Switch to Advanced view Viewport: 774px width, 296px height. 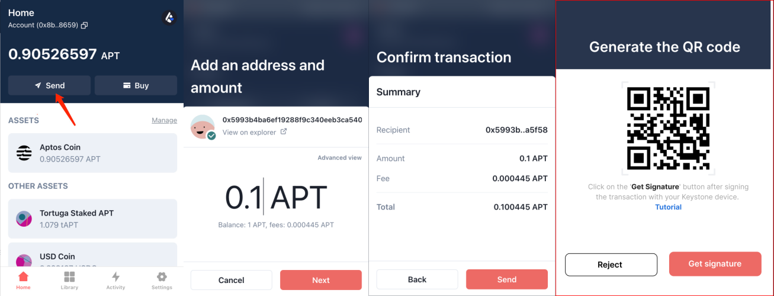click(x=339, y=158)
